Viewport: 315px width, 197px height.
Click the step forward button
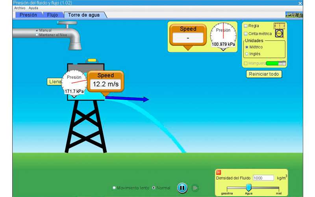tap(195, 188)
